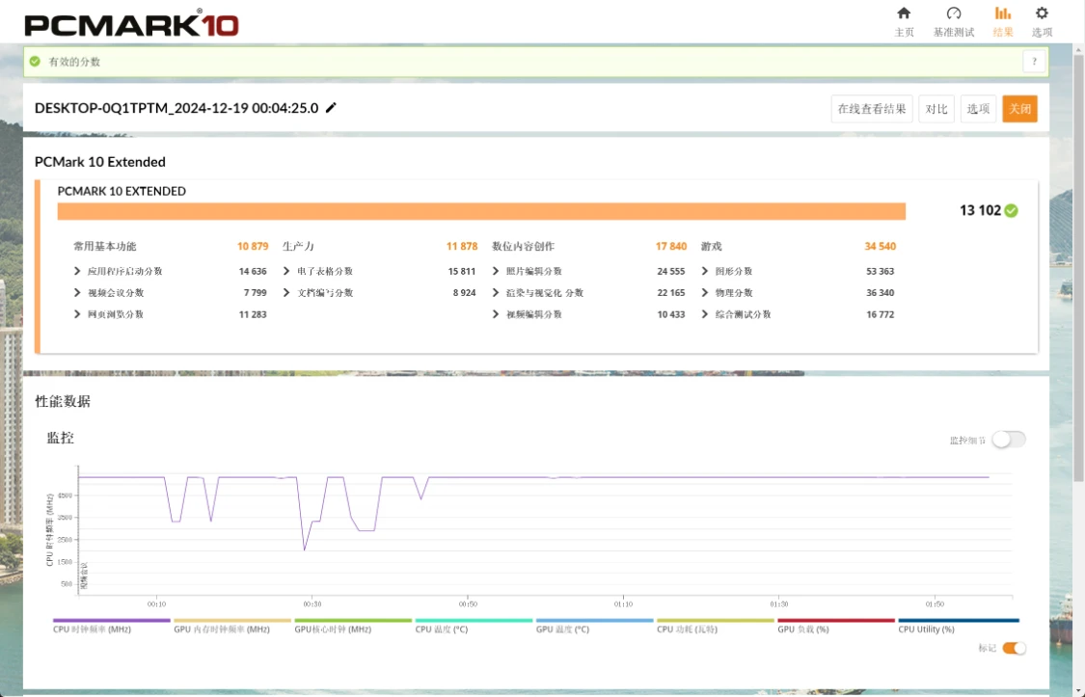
Task: Click the green check beside score 13 102
Action: (x=1011, y=210)
